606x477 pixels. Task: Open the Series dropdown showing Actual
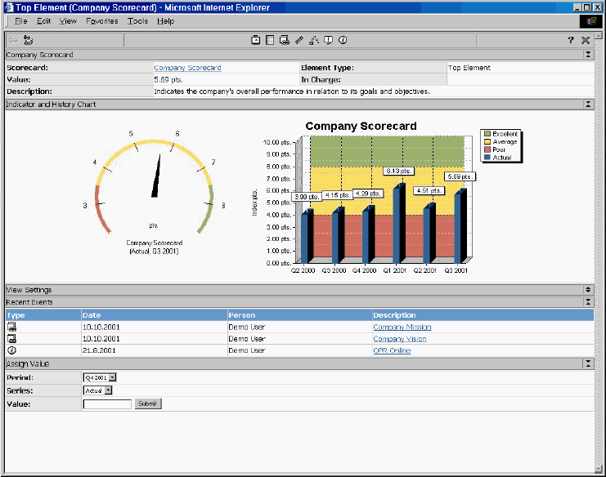pyautogui.click(x=107, y=390)
